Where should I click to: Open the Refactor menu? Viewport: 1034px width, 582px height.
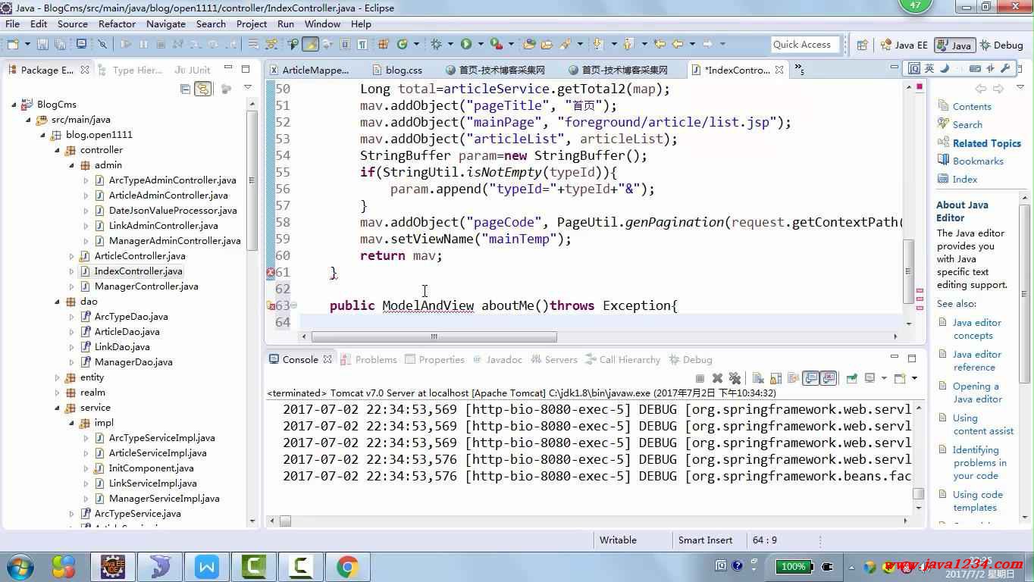click(117, 23)
